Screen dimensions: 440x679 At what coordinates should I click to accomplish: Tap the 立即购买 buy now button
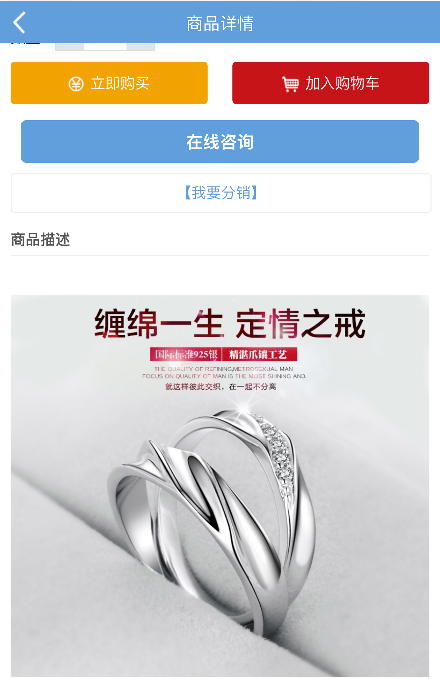pos(109,83)
